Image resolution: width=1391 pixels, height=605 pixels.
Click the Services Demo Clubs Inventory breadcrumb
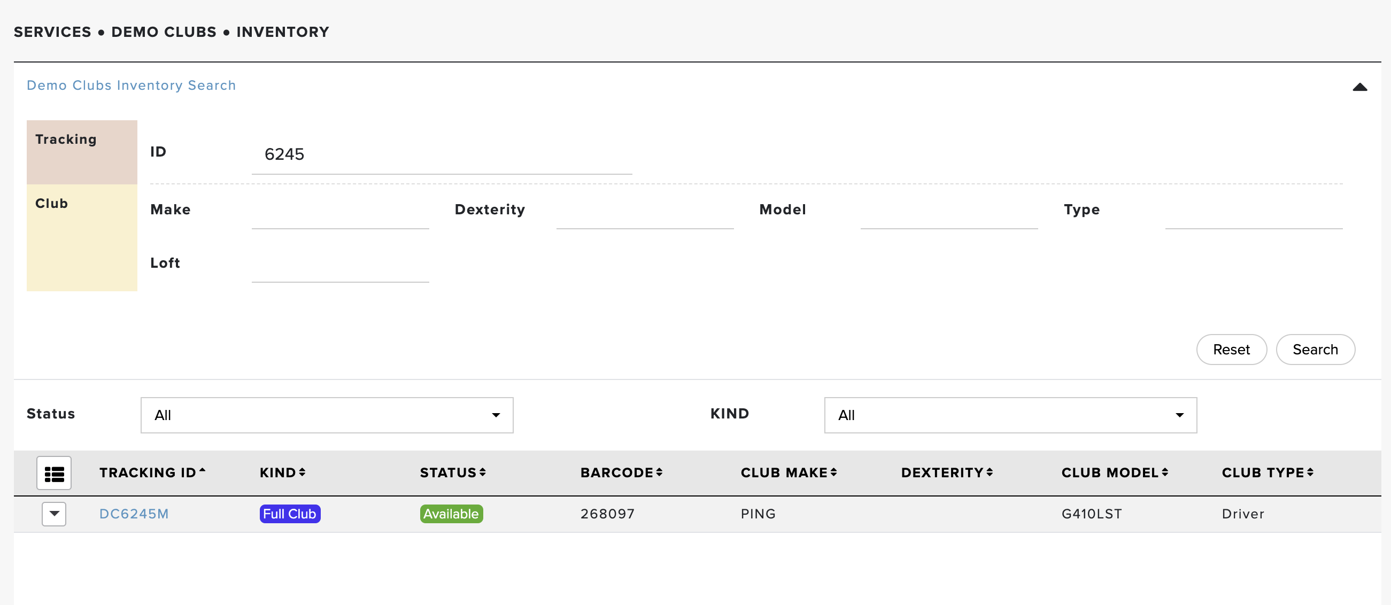click(x=171, y=32)
